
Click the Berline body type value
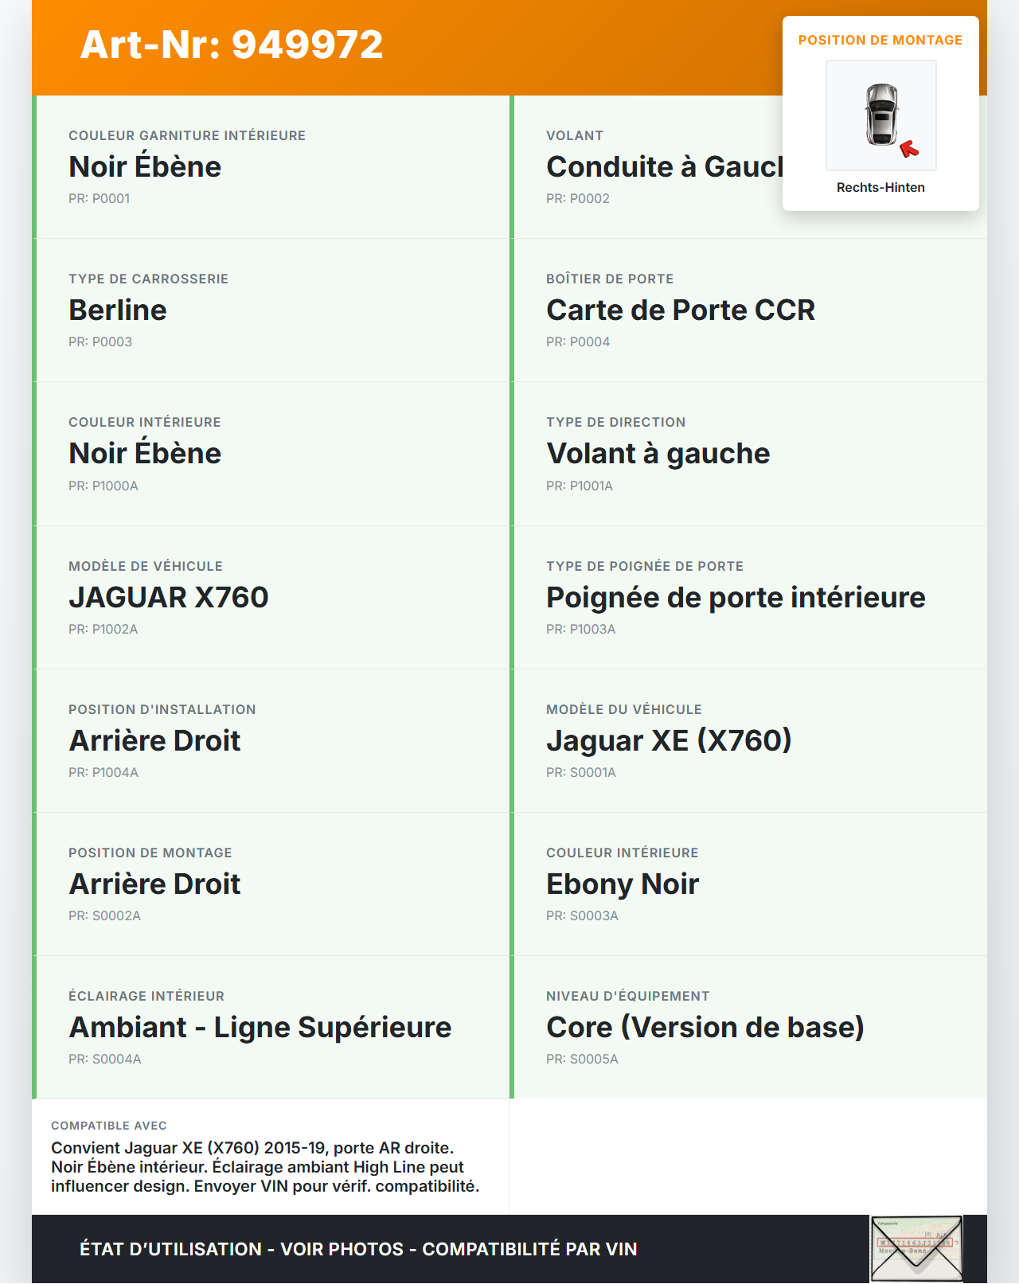pyautogui.click(x=118, y=310)
